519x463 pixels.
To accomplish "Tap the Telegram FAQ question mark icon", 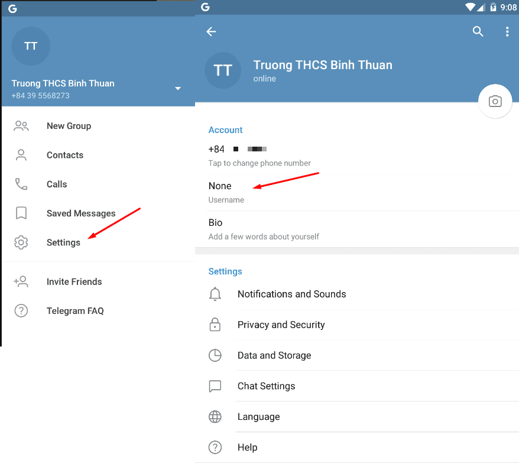I will click(21, 310).
